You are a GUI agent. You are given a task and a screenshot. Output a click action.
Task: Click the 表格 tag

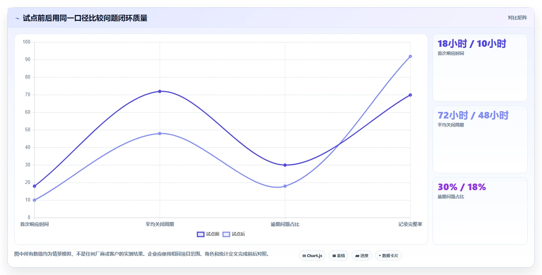[x=338, y=256]
